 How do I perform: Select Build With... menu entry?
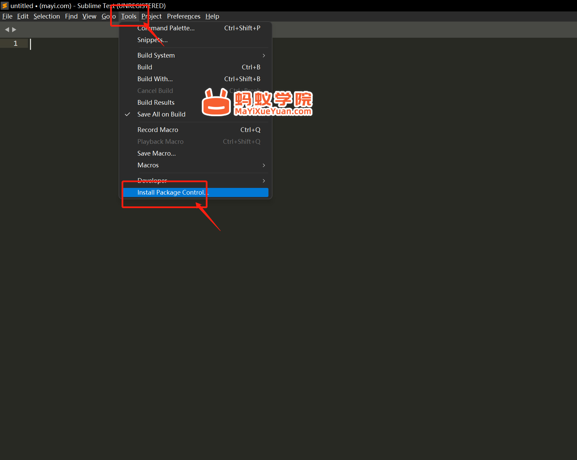click(195, 79)
